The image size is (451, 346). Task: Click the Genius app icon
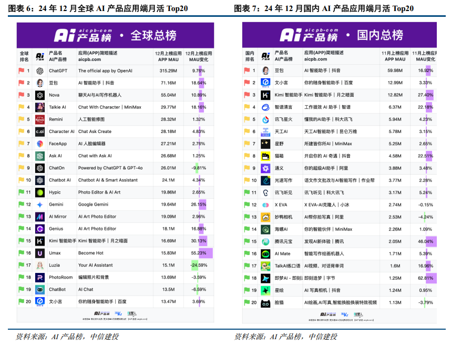tap(40, 229)
